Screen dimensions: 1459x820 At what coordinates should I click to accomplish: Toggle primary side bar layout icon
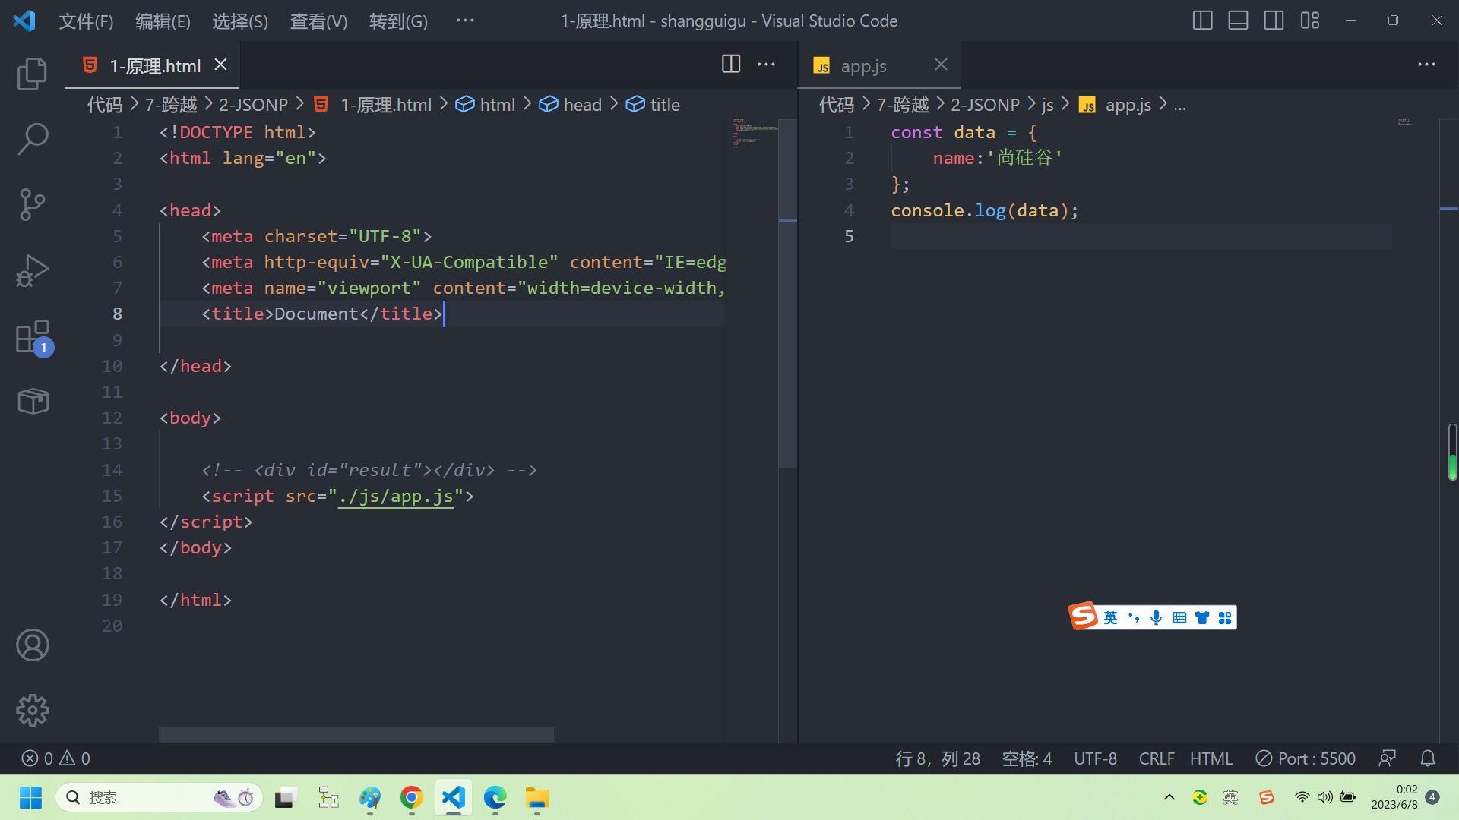point(1202,20)
